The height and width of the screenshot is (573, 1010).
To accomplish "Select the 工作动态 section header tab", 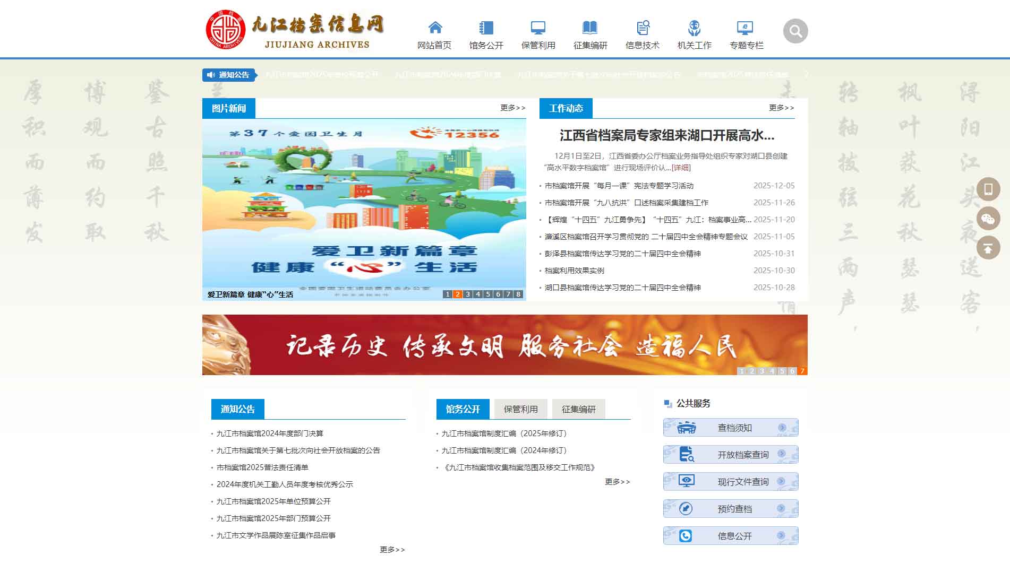I will [566, 108].
